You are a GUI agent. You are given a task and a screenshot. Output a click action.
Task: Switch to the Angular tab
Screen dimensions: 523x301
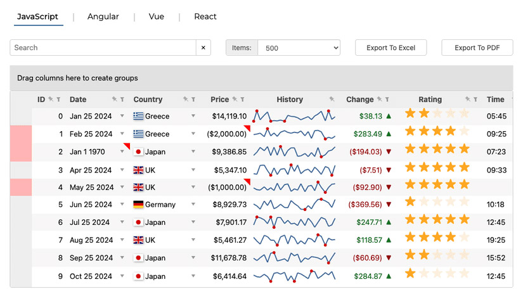coord(103,16)
